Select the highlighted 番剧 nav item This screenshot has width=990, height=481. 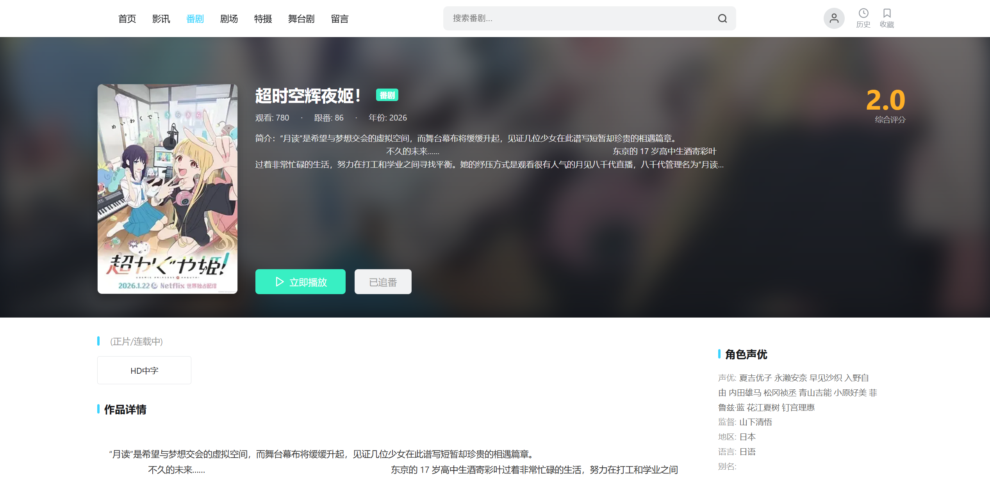tap(195, 18)
